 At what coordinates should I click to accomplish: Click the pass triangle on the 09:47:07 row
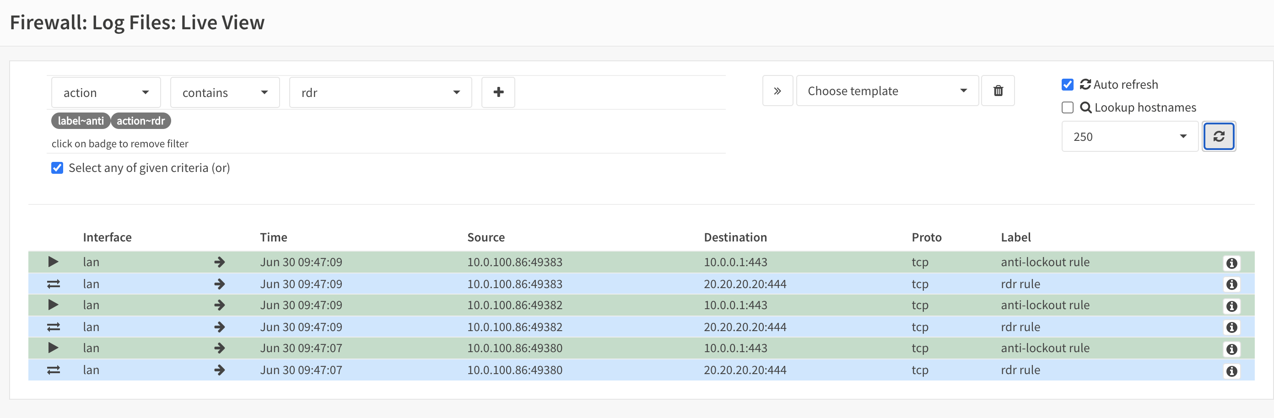pos(53,348)
